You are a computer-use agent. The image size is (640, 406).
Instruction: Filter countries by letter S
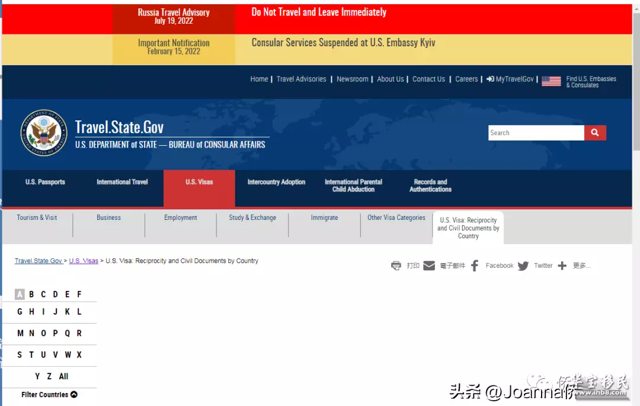pyautogui.click(x=20, y=354)
